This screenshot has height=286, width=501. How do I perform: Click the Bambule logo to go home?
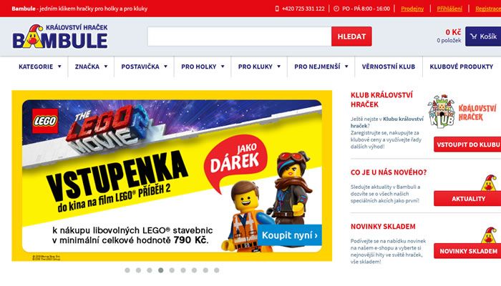60,36
